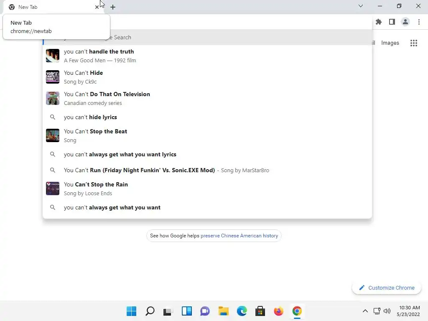Toggle the Chrome side panel icon
The image size is (428, 321).
coord(392,22)
